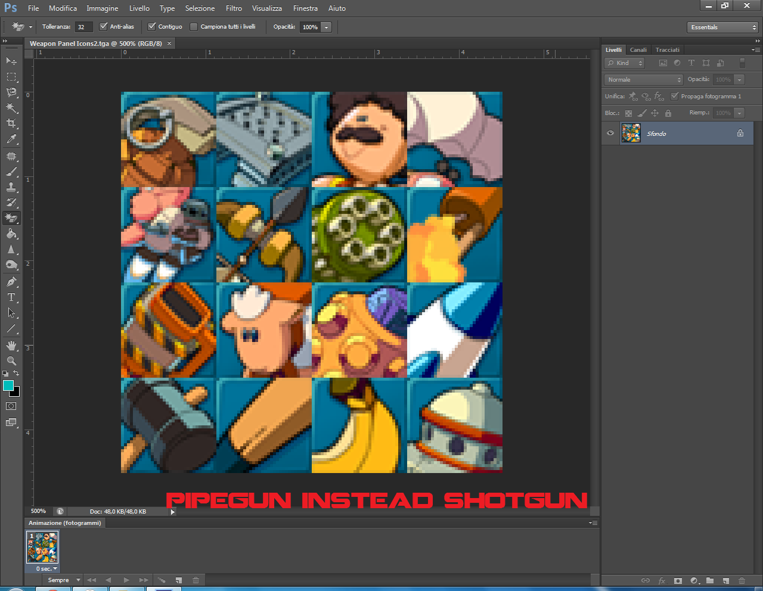The image size is (763, 591).
Task: Filter layers by pixel layers
Action: pos(663,63)
